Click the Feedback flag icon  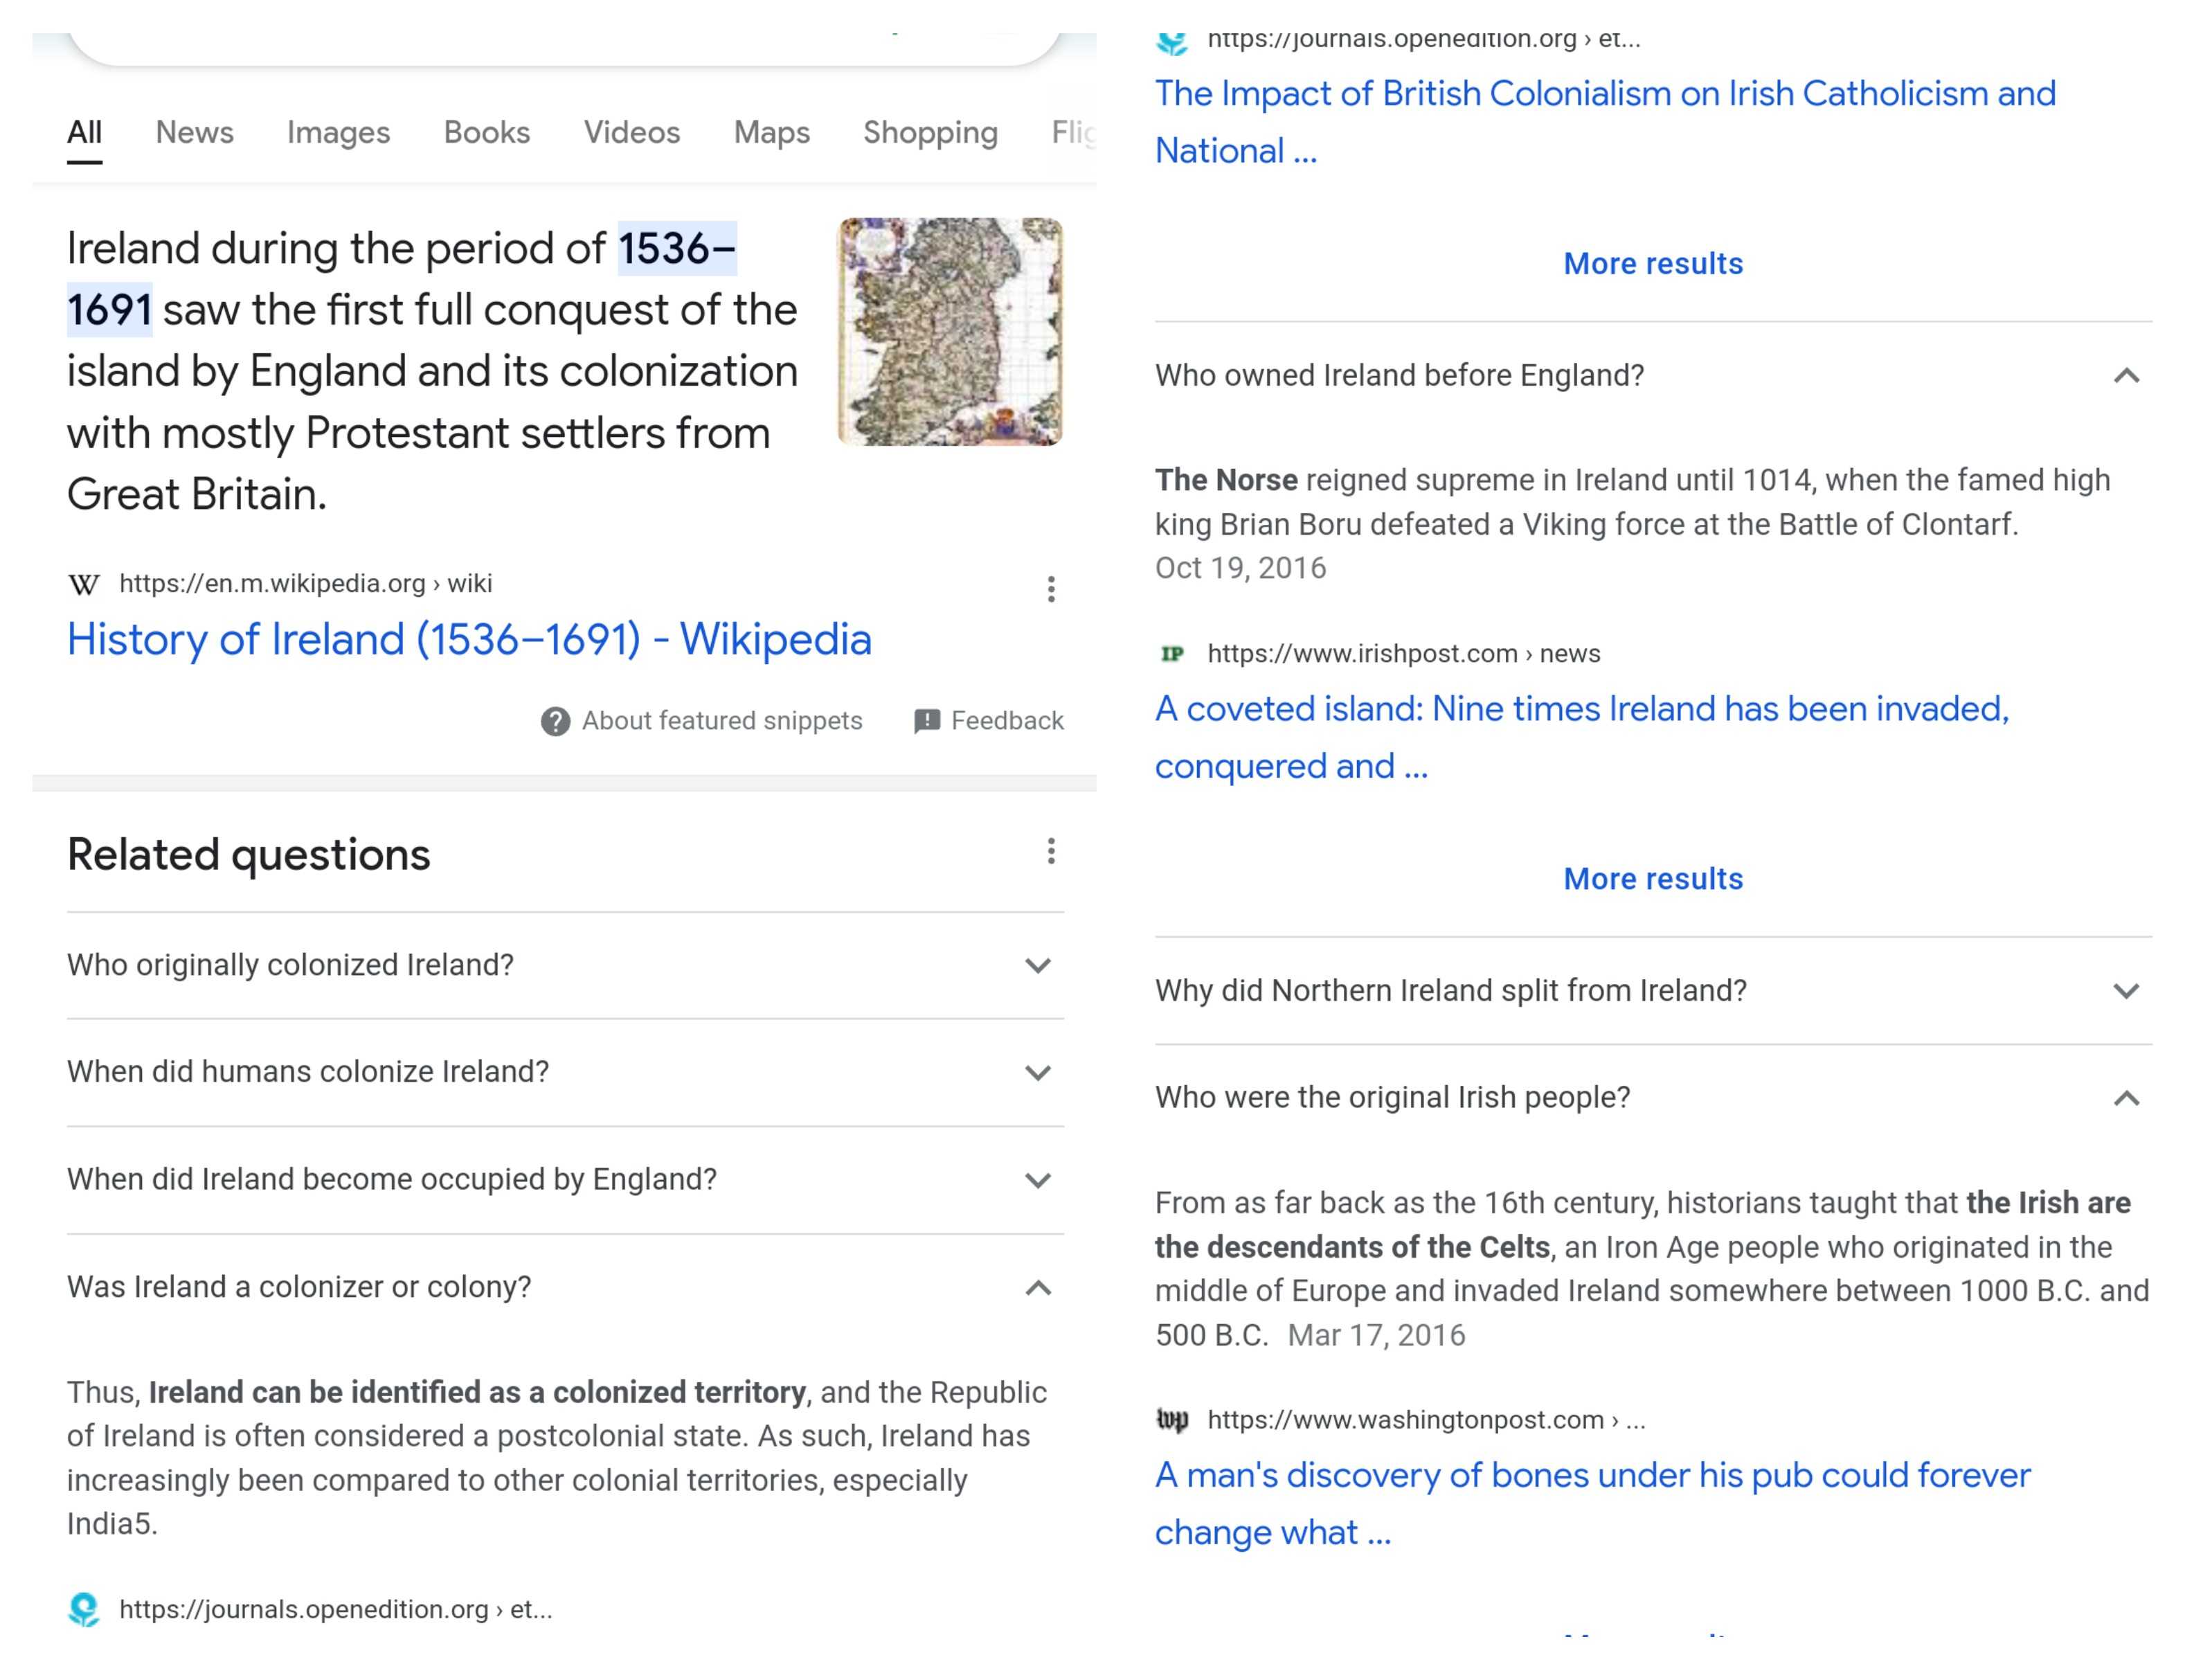pyautogui.click(x=926, y=721)
